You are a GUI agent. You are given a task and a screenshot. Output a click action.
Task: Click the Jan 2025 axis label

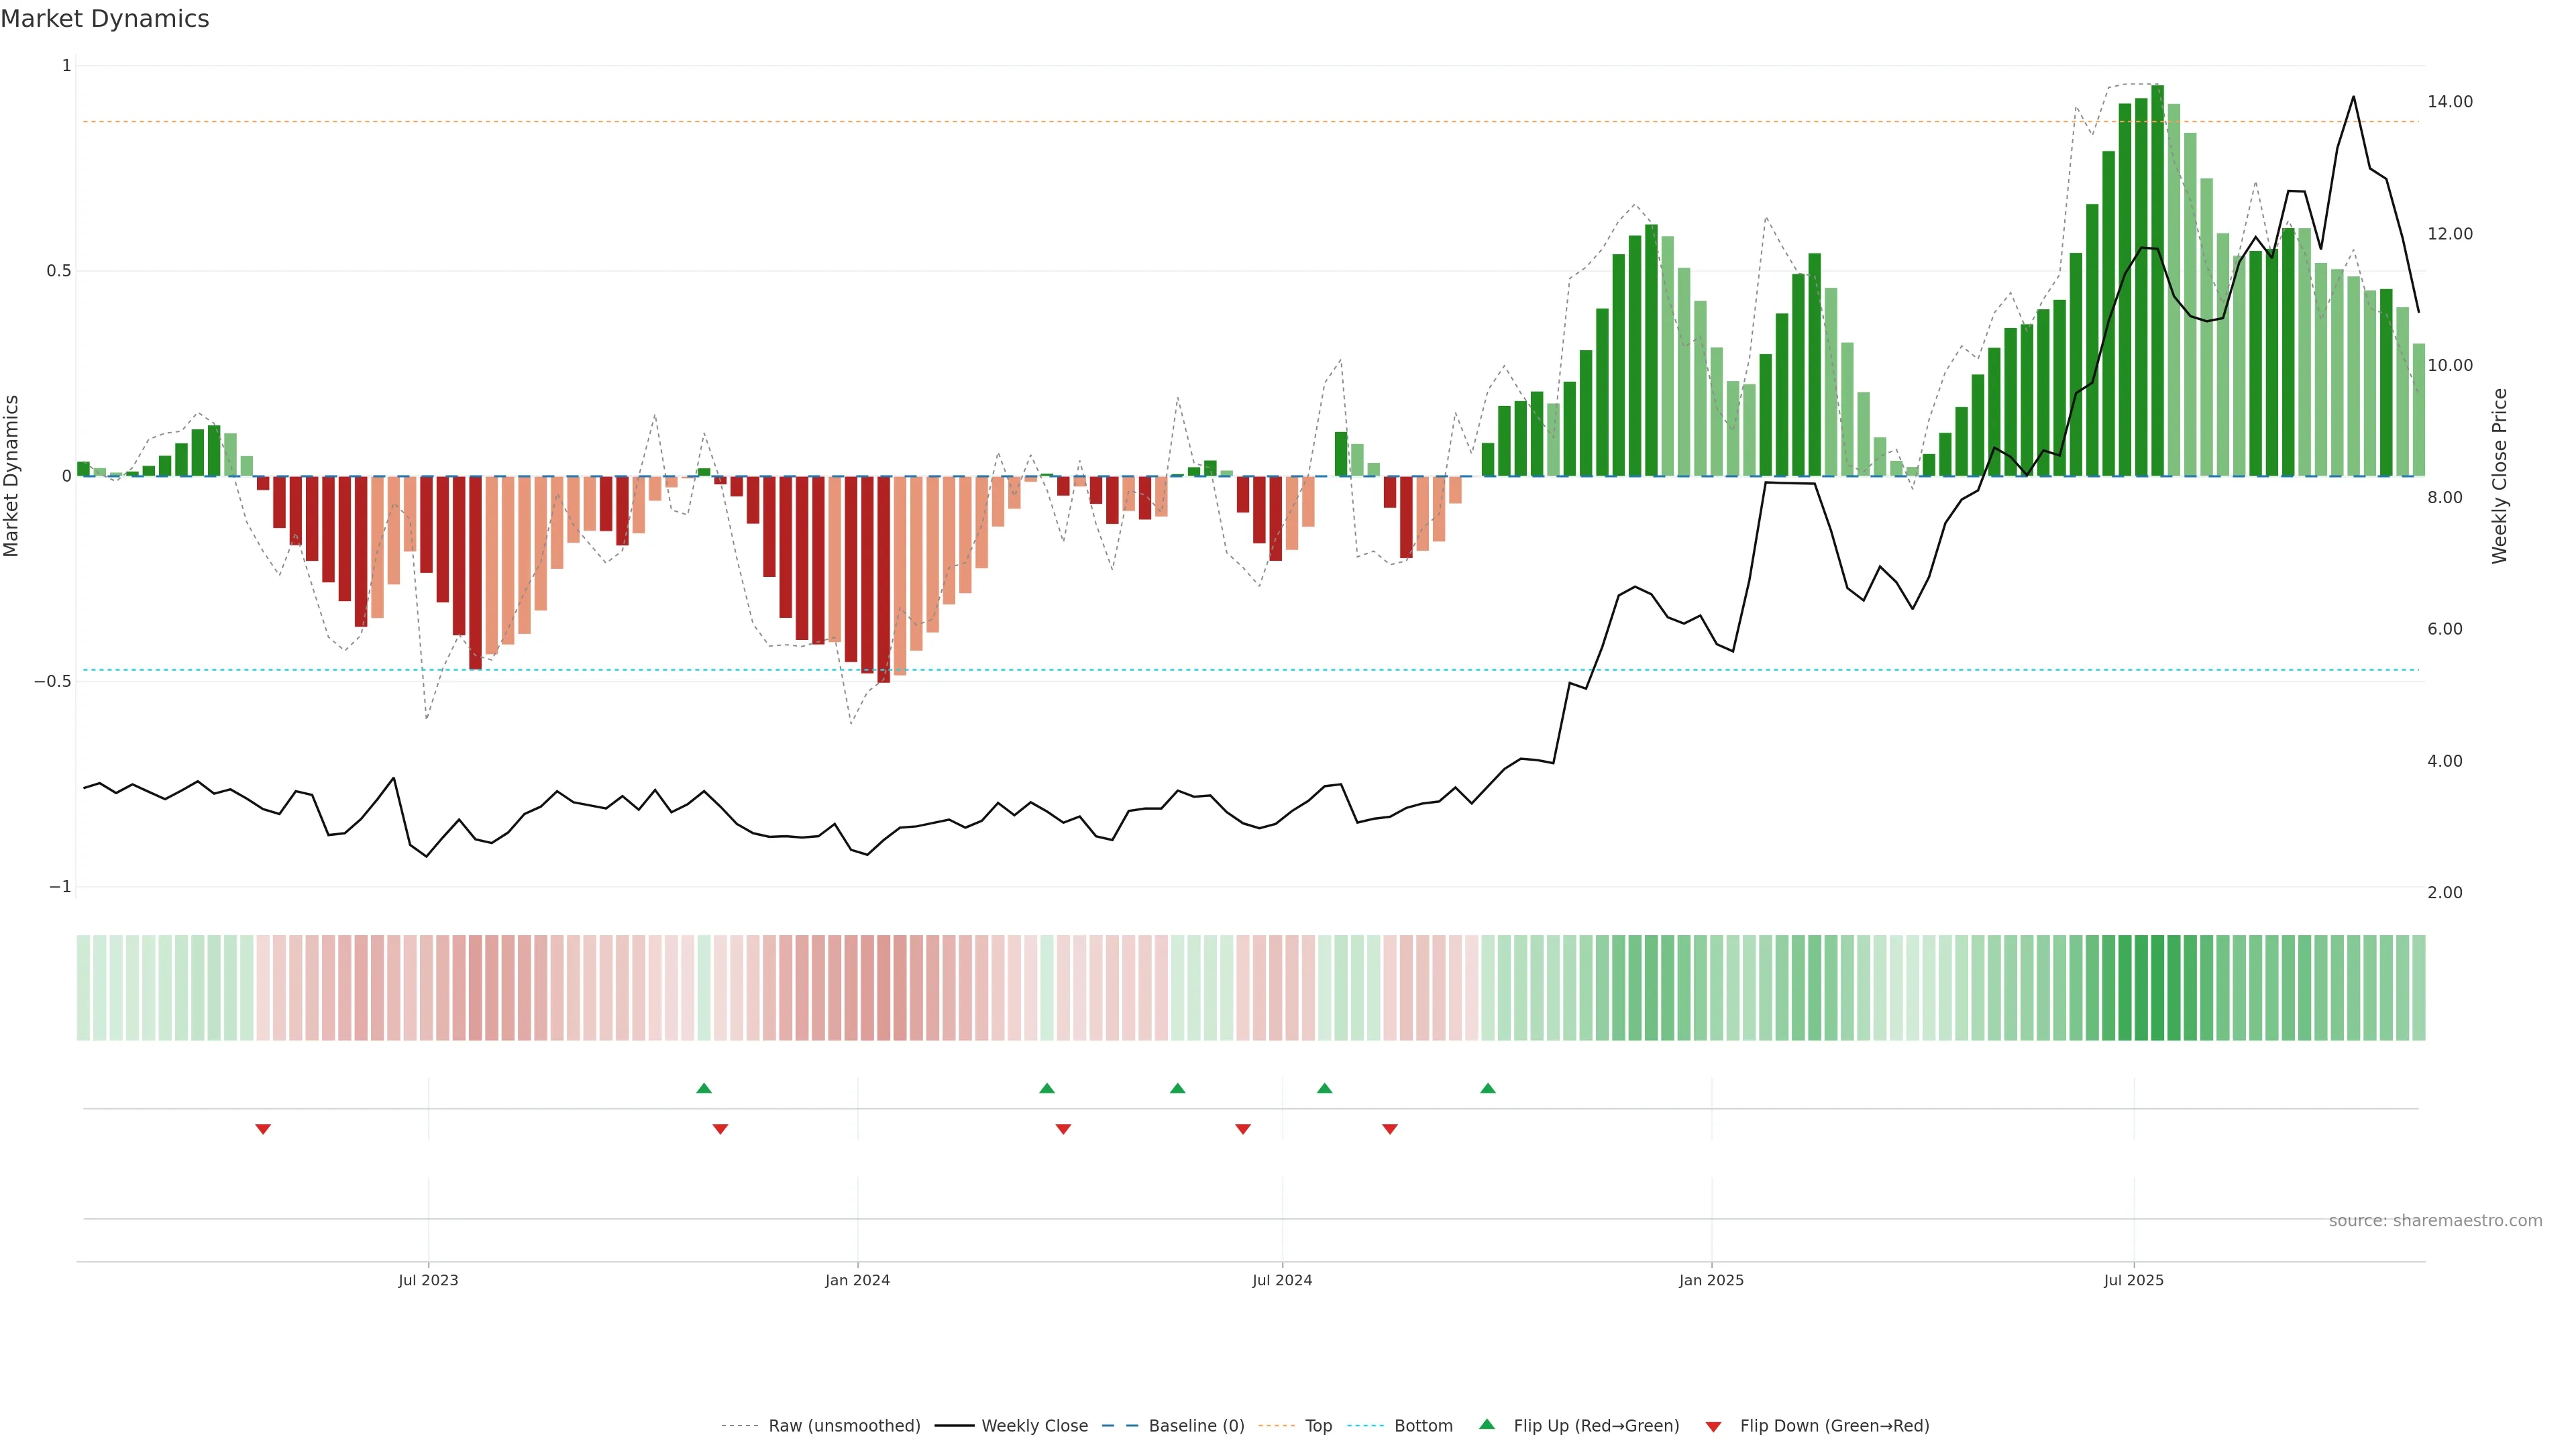pyautogui.click(x=1711, y=1280)
